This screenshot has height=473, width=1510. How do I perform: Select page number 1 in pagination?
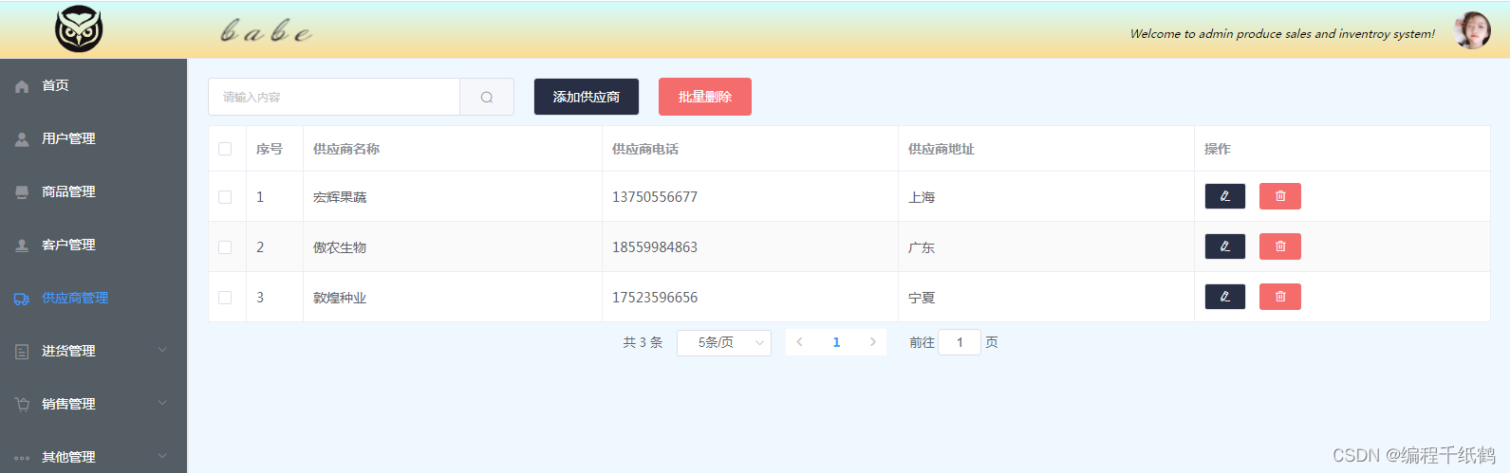(x=836, y=342)
